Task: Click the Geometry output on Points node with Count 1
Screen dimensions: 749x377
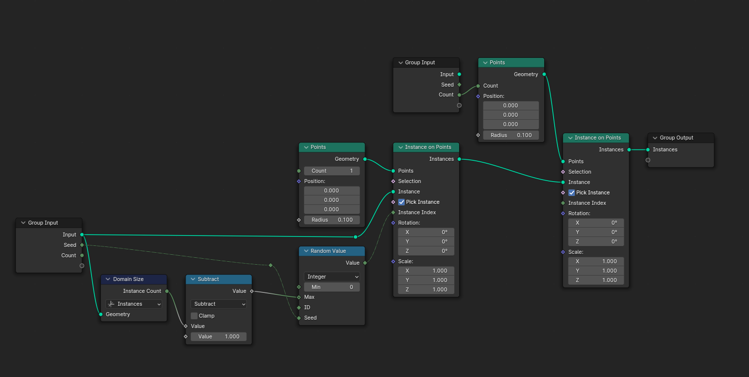Action: (365, 159)
